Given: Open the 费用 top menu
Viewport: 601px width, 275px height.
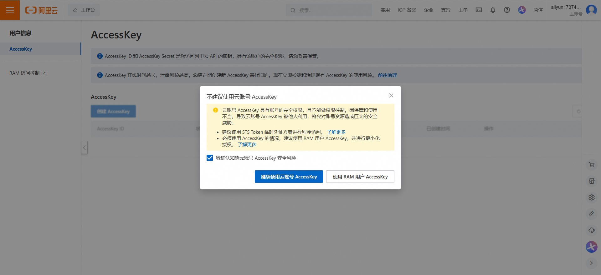Looking at the screenshot, I should [x=385, y=10].
